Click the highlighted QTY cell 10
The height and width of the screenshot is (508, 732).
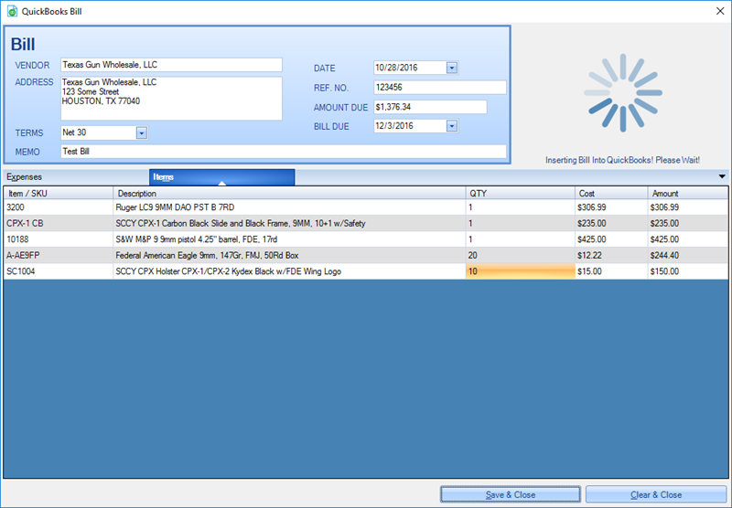point(520,271)
